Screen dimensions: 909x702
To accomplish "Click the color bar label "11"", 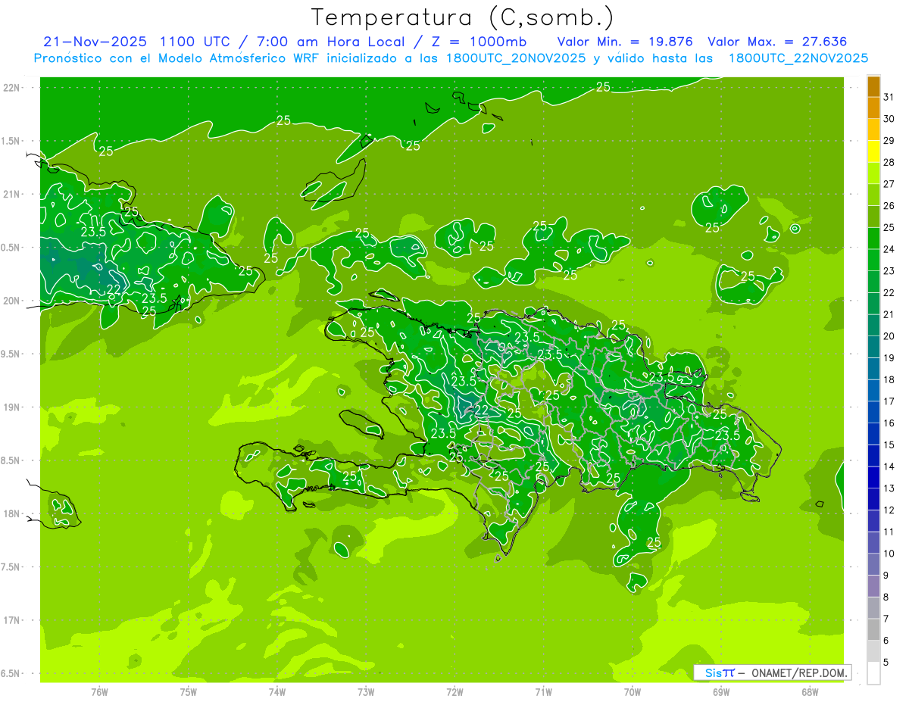I will pos(889,532).
